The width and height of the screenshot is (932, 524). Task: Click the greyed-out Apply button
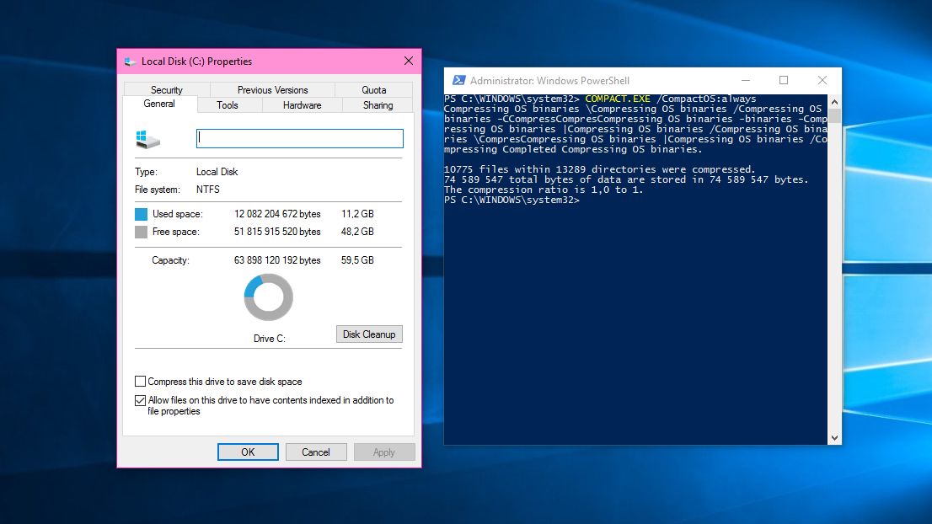384,452
